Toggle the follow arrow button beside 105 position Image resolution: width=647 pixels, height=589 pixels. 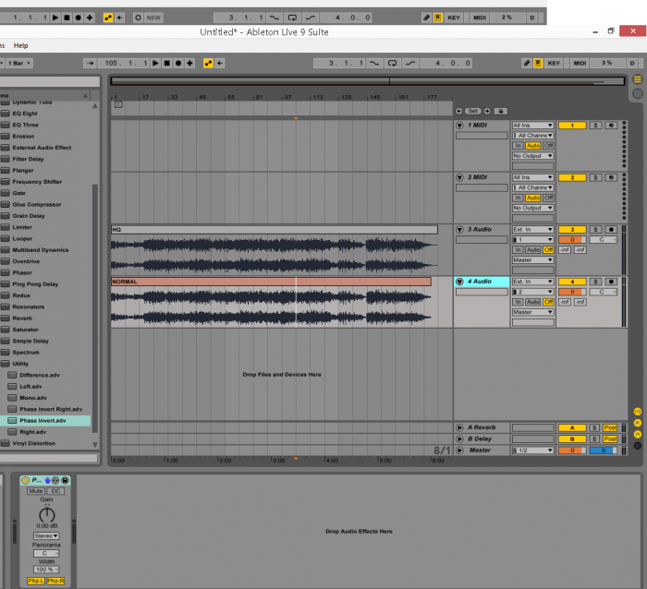coord(90,63)
